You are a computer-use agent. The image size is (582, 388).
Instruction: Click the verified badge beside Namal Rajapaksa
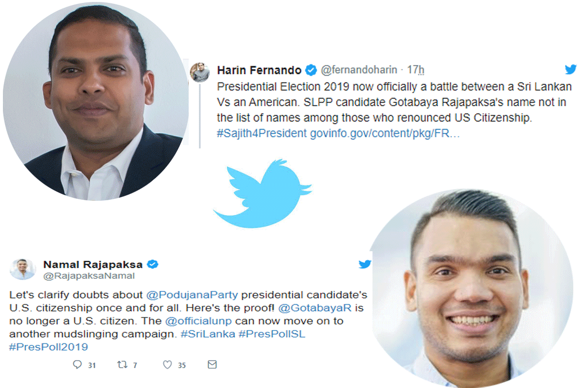tap(153, 264)
